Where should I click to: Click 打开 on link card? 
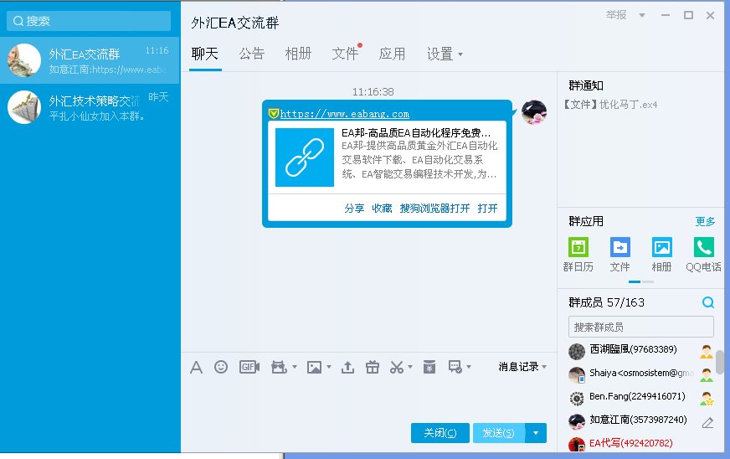pos(487,209)
